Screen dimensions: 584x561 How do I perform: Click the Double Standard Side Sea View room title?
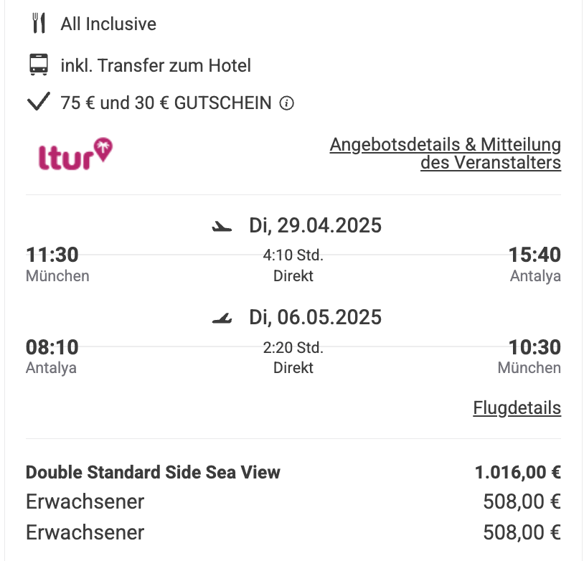click(x=153, y=472)
